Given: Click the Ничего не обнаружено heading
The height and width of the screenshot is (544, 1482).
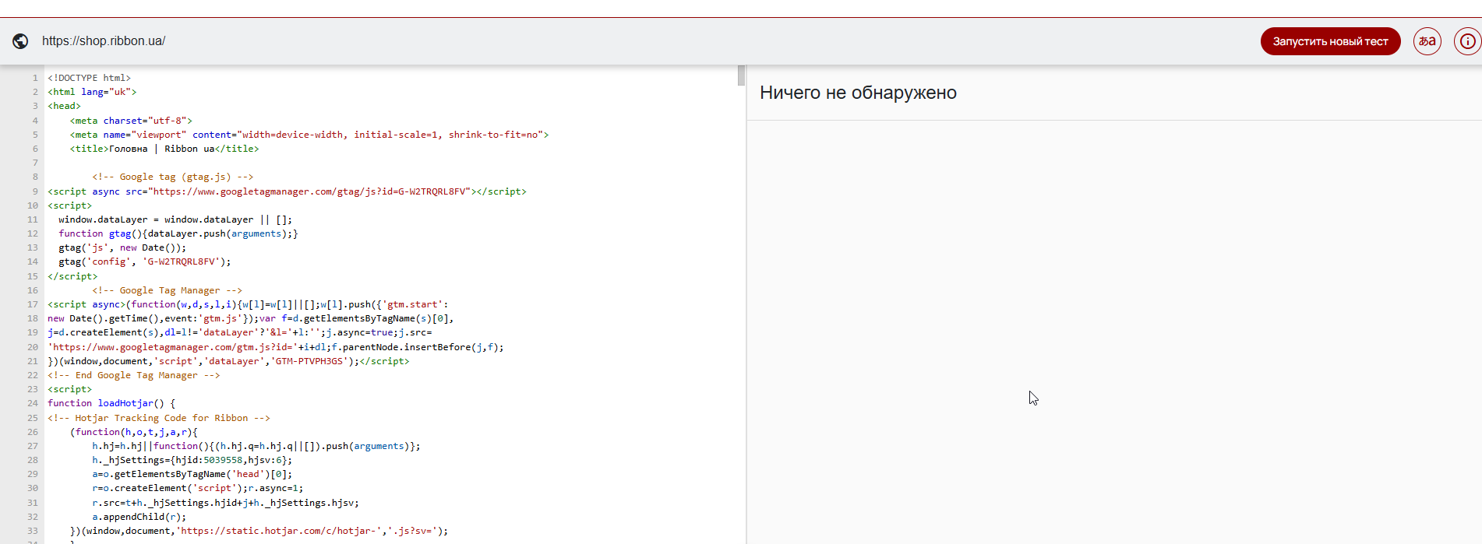Looking at the screenshot, I should (x=858, y=93).
